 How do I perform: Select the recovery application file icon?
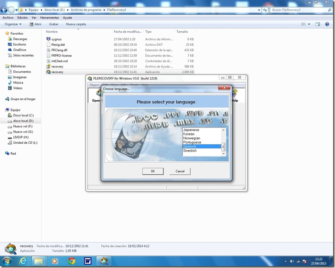[x=48, y=72]
